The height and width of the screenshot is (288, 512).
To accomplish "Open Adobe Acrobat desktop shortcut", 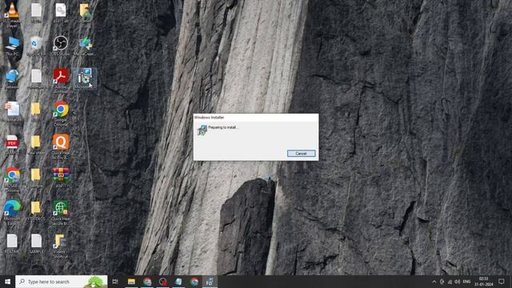I will (61, 80).
